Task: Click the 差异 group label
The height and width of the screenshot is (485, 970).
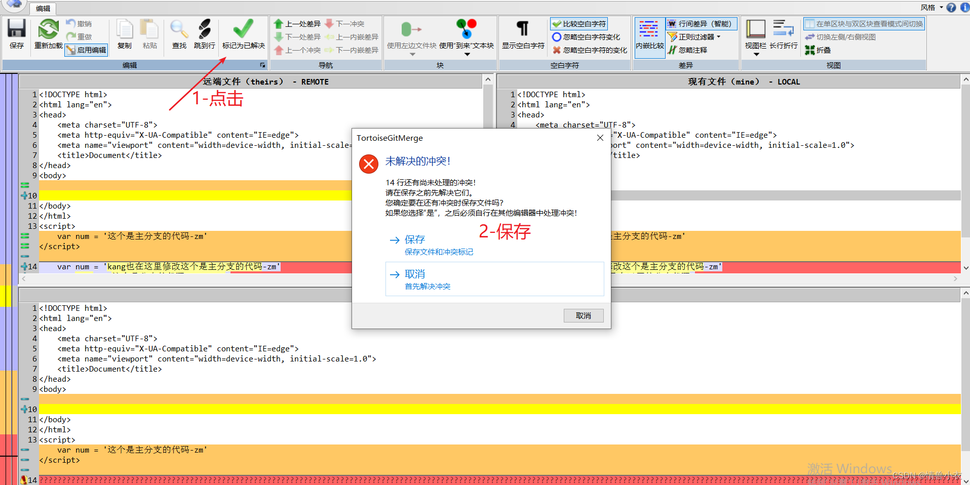Action: pos(686,65)
